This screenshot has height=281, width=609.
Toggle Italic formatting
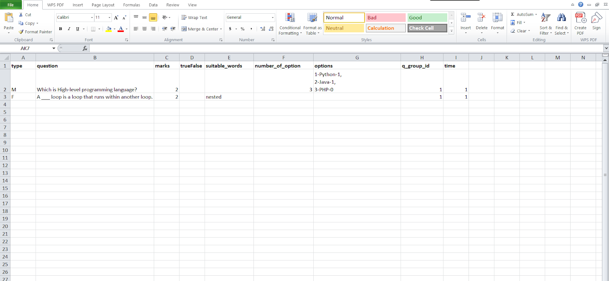pos(69,29)
